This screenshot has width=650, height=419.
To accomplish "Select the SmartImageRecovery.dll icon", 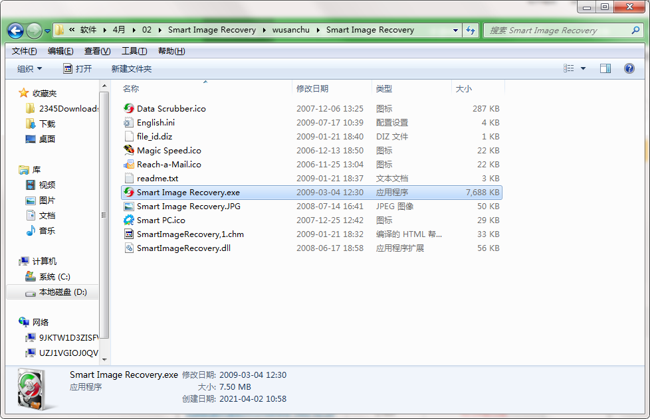I will 129,248.
